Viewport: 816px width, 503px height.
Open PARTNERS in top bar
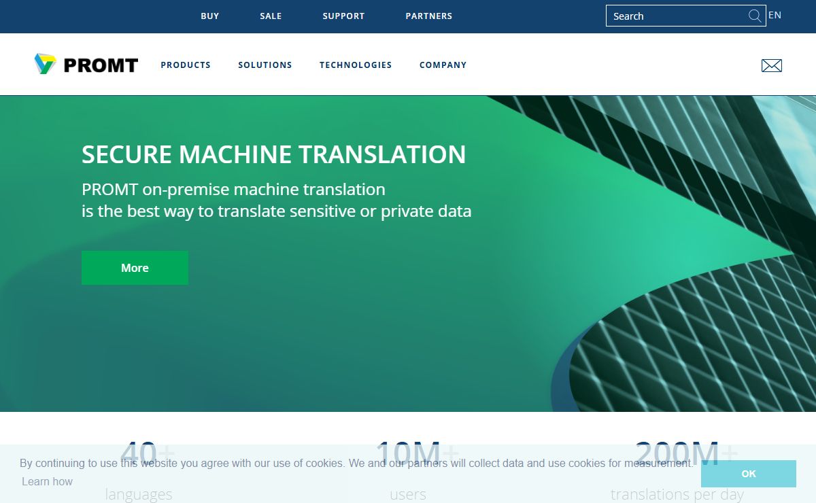click(x=429, y=16)
